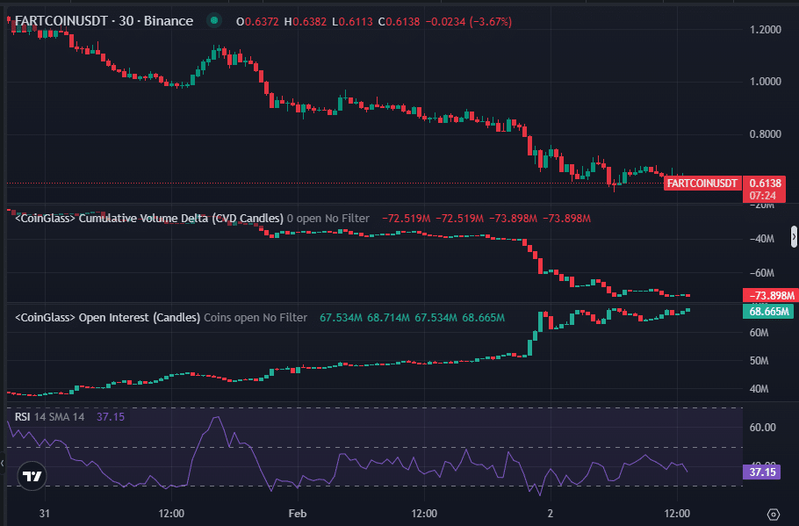799x526 pixels.
Task: Click the 68.665M open interest value tag
Action: tap(768, 312)
